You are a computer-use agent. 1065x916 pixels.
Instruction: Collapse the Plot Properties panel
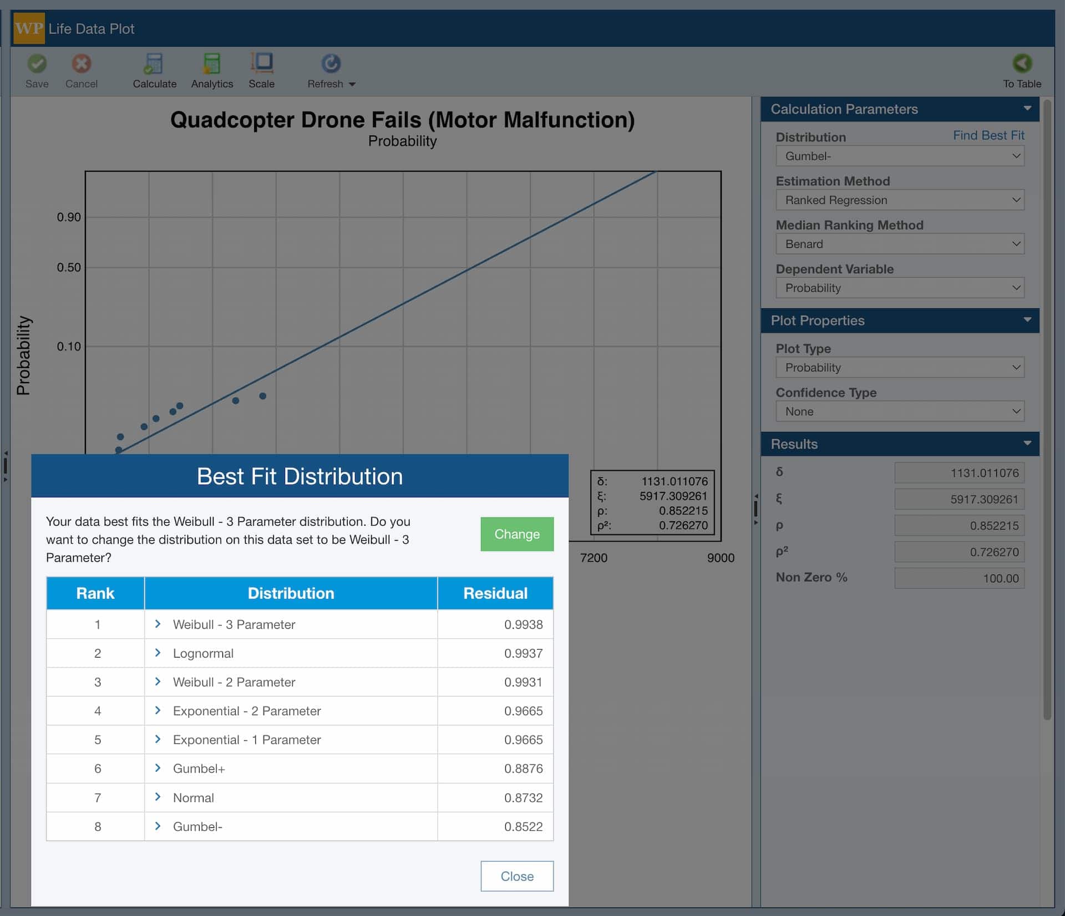[1029, 320]
